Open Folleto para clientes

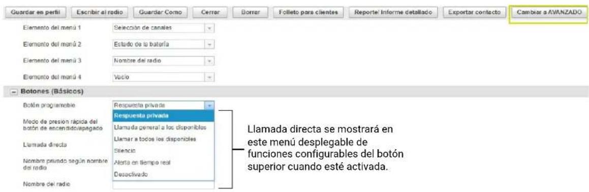[x=309, y=12]
